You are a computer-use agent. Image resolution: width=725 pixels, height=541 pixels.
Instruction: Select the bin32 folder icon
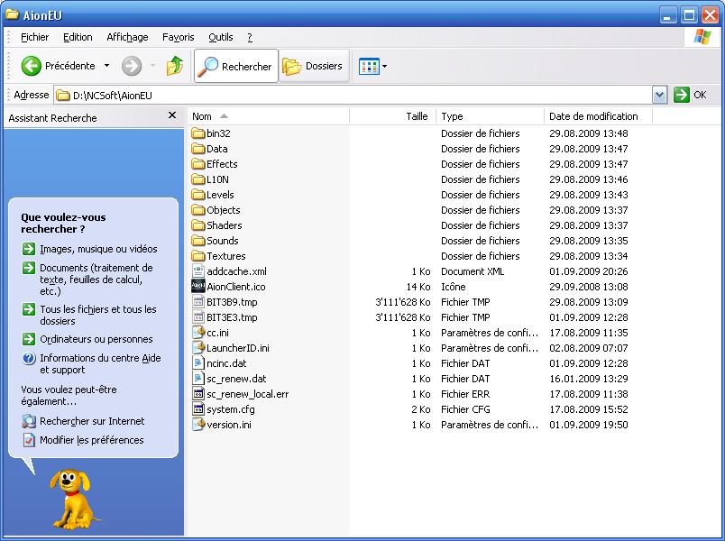click(198, 133)
